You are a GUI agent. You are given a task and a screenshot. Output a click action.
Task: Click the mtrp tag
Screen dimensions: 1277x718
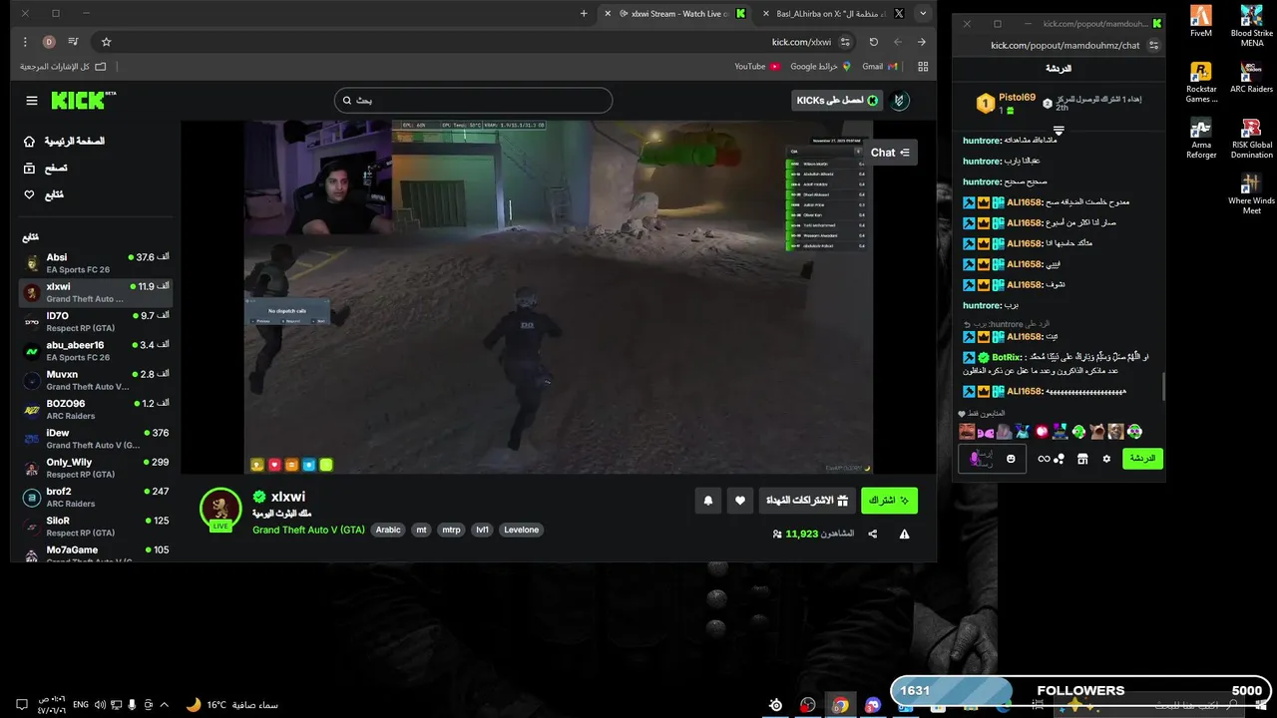coord(451,530)
